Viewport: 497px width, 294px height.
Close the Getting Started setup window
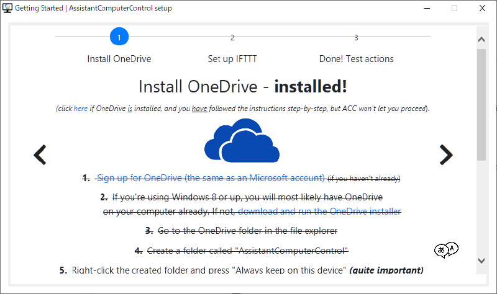point(482,9)
